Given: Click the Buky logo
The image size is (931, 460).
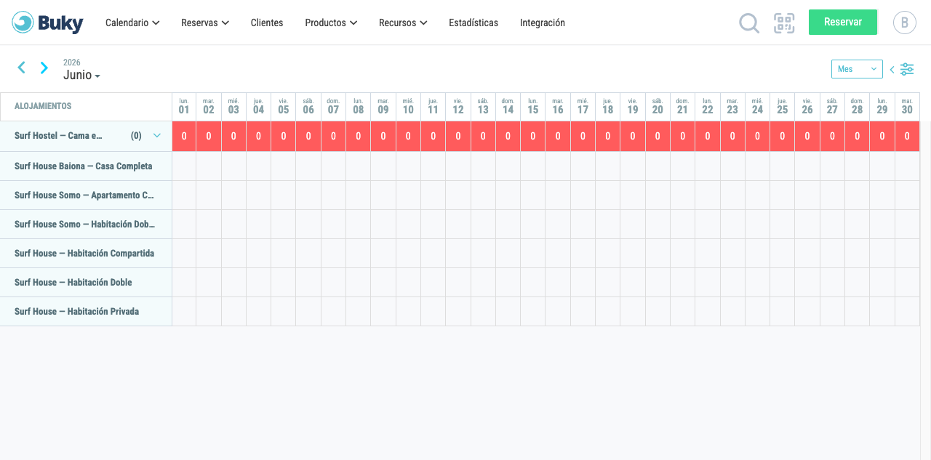Looking at the screenshot, I should [48, 23].
